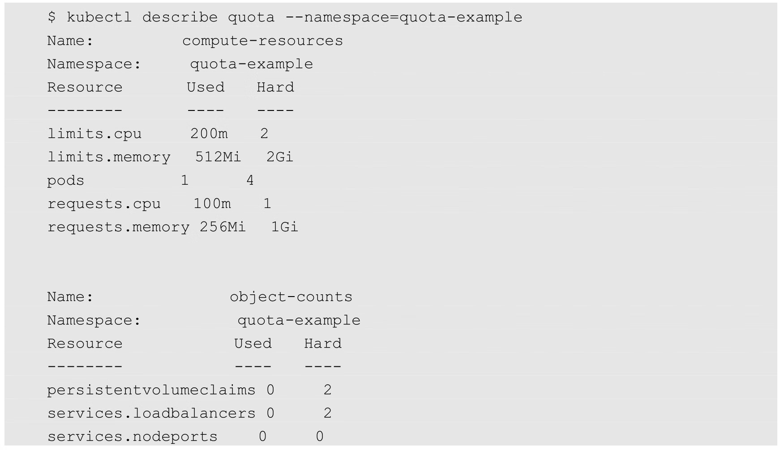The width and height of the screenshot is (780, 450).
Task: Click the persistentvolumeclaims resource label
Action: pos(151,390)
